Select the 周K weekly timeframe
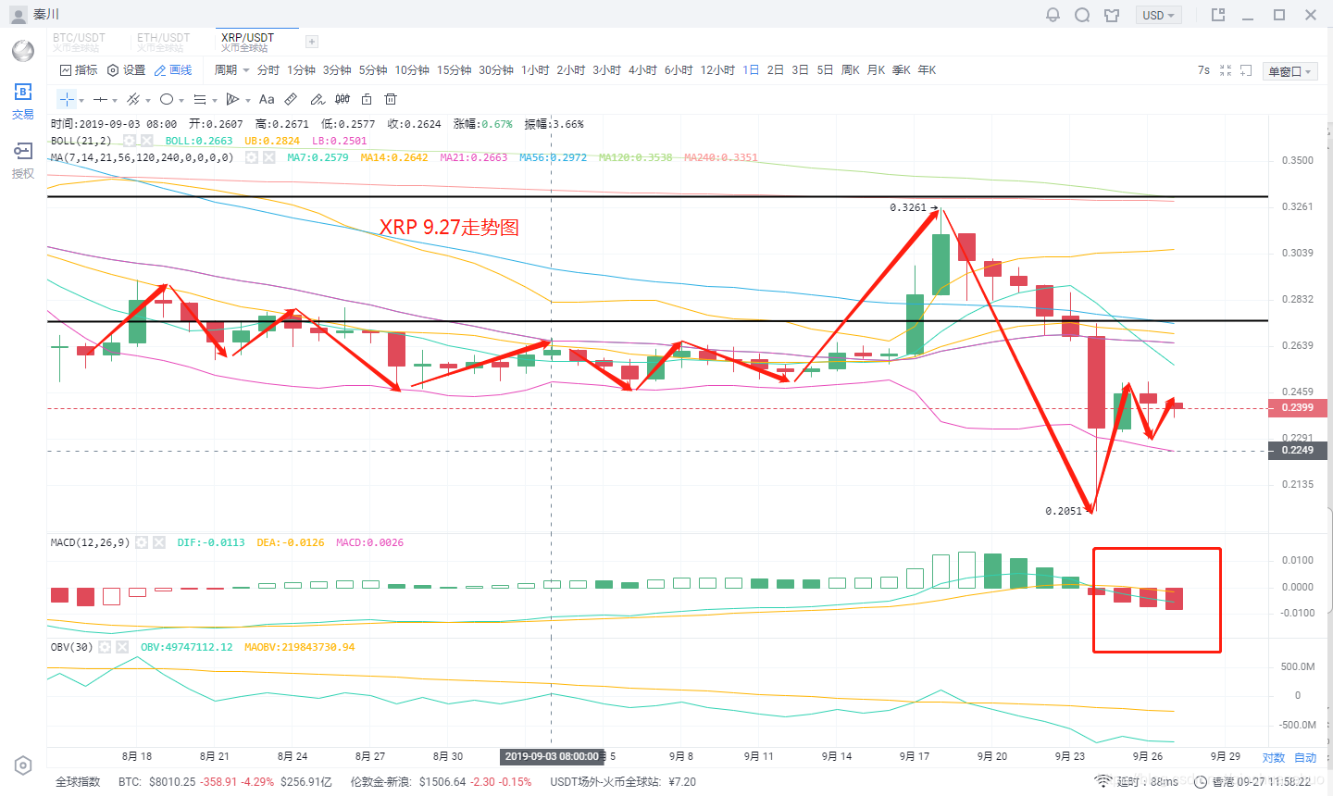Image resolution: width=1333 pixels, height=796 pixels. 850,70
